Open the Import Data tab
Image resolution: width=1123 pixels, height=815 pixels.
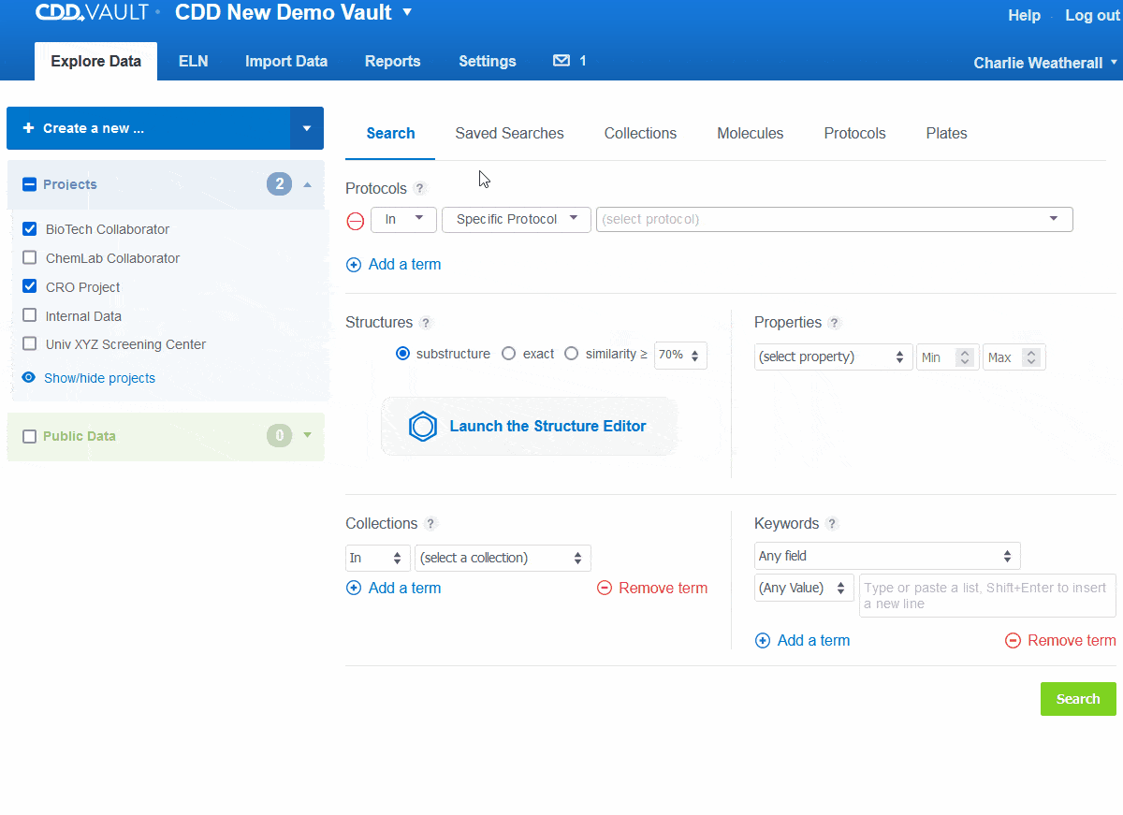[286, 62]
